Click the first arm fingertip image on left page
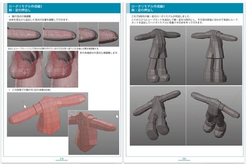Viewport: 246px width, 164px height. tap(24, 35)
